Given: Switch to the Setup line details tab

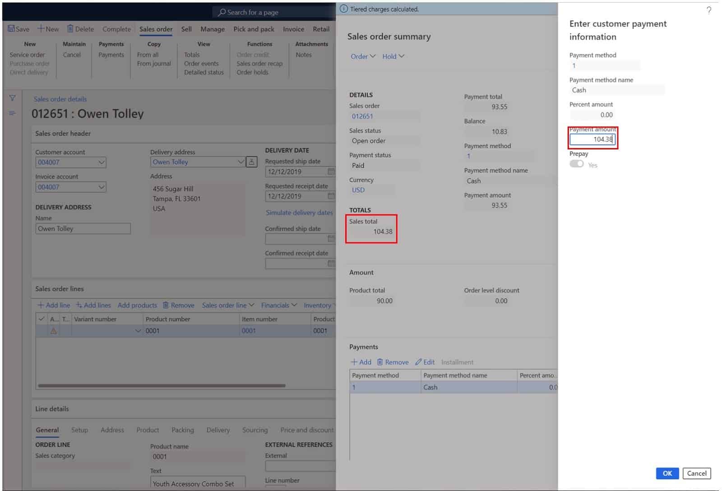Looking at the screenshot, I should [x=79, y=430].
